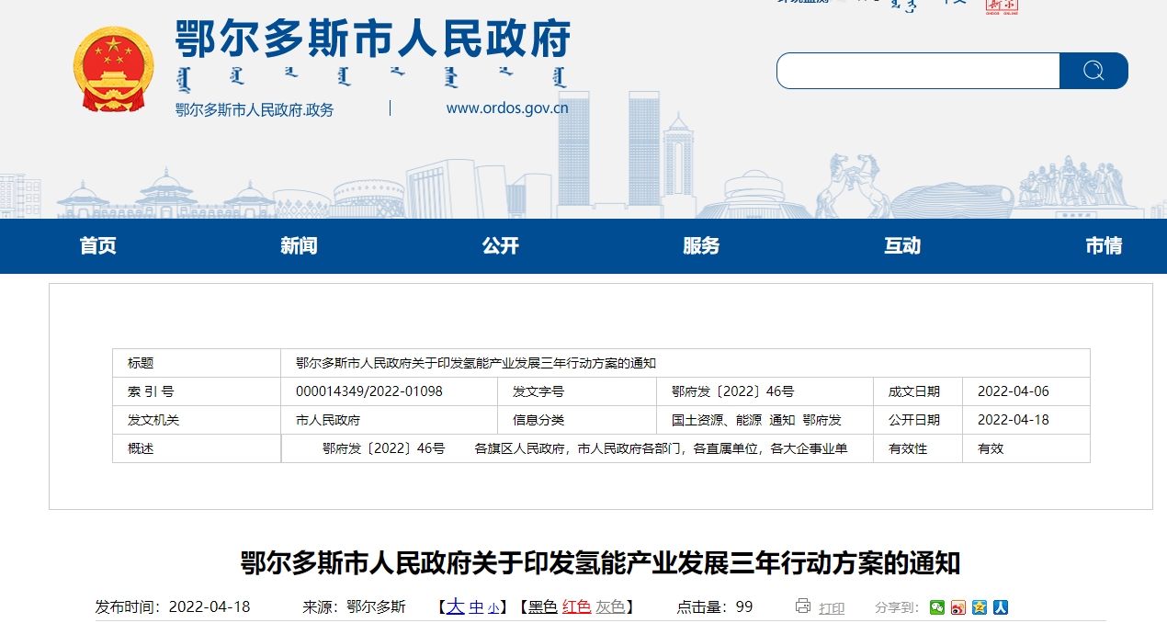Open the red Ordos Online seal logo

[x=1002, y=7]
